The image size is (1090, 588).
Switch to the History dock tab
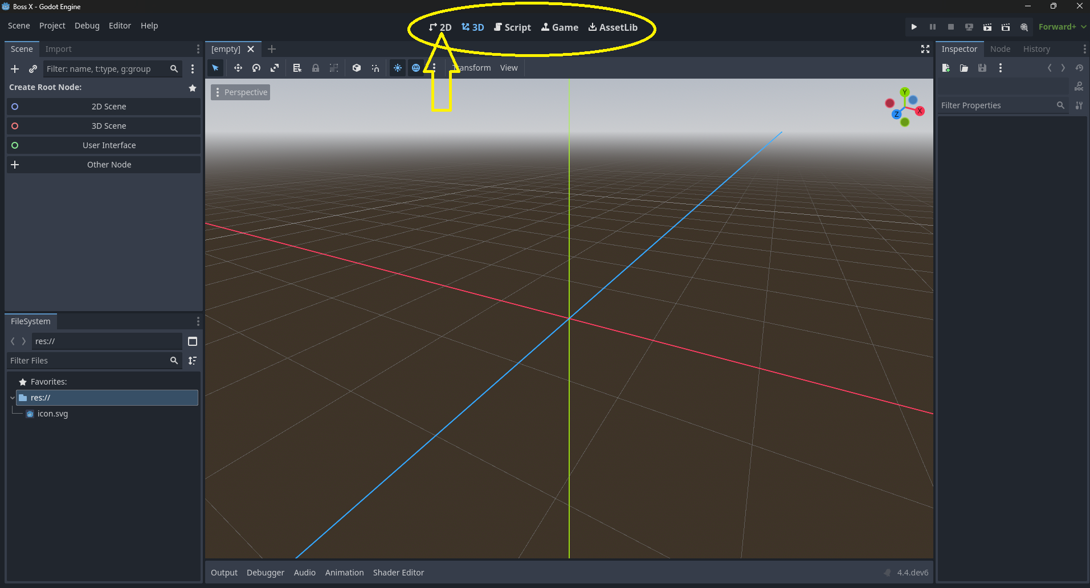pyautogui.click(x=1036, y=49)
